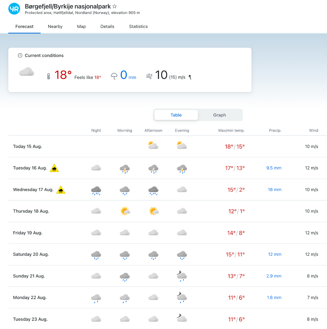
Task: Click Wednesday 17 Aug. night heavy rain icon
Action: click(96, 190)
